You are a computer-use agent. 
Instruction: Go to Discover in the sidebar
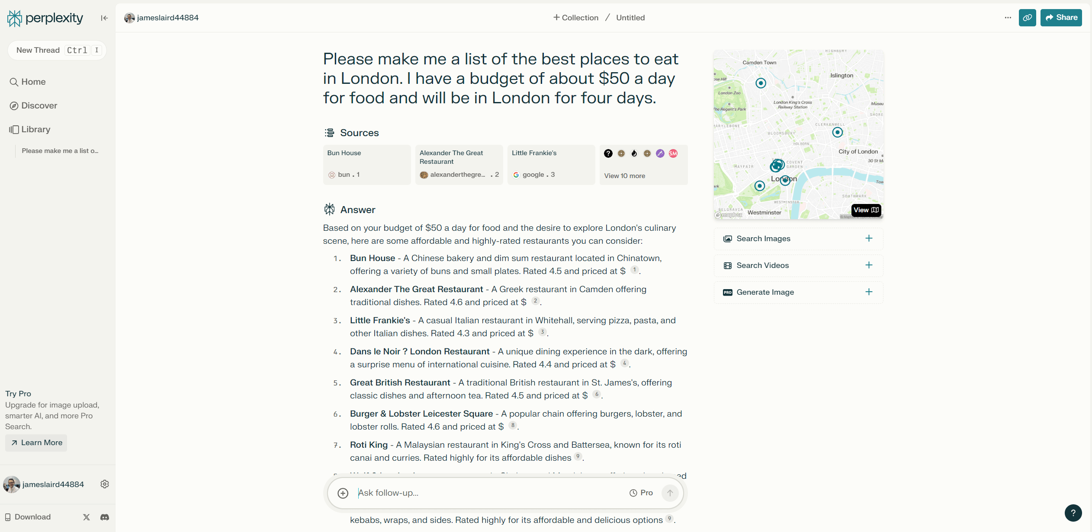pos(39,105)
